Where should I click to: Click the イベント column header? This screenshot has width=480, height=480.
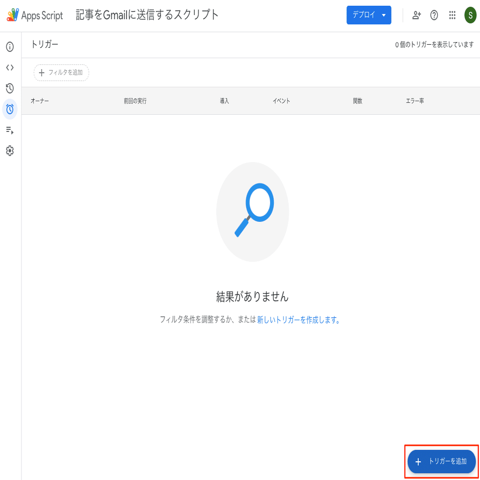282,101
